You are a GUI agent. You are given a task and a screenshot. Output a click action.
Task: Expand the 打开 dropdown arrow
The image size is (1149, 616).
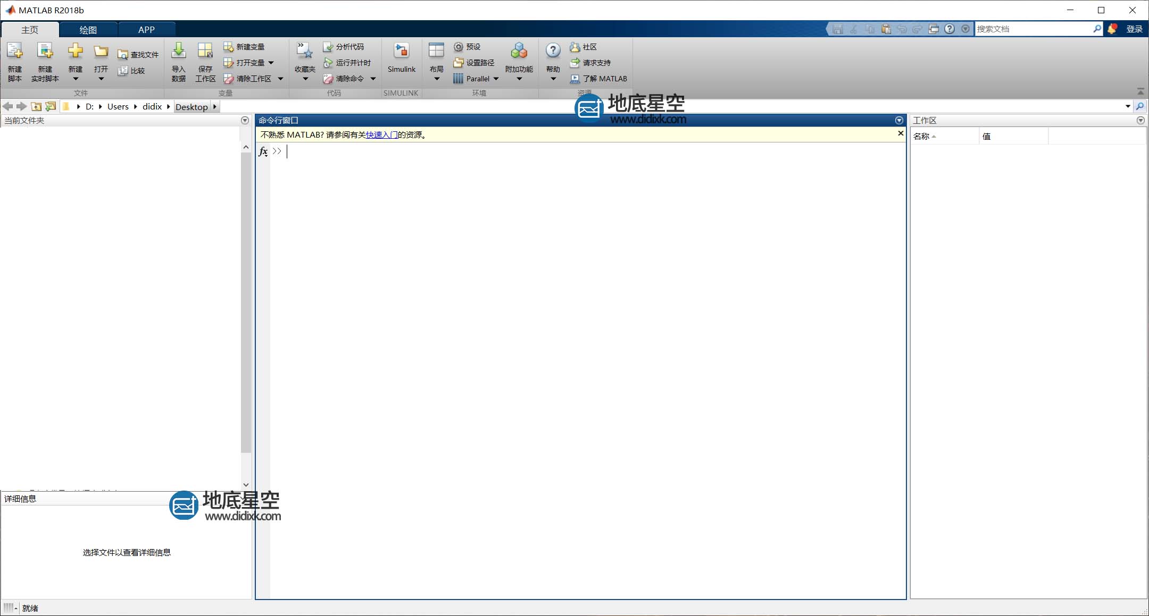click(x=101, y=79)
